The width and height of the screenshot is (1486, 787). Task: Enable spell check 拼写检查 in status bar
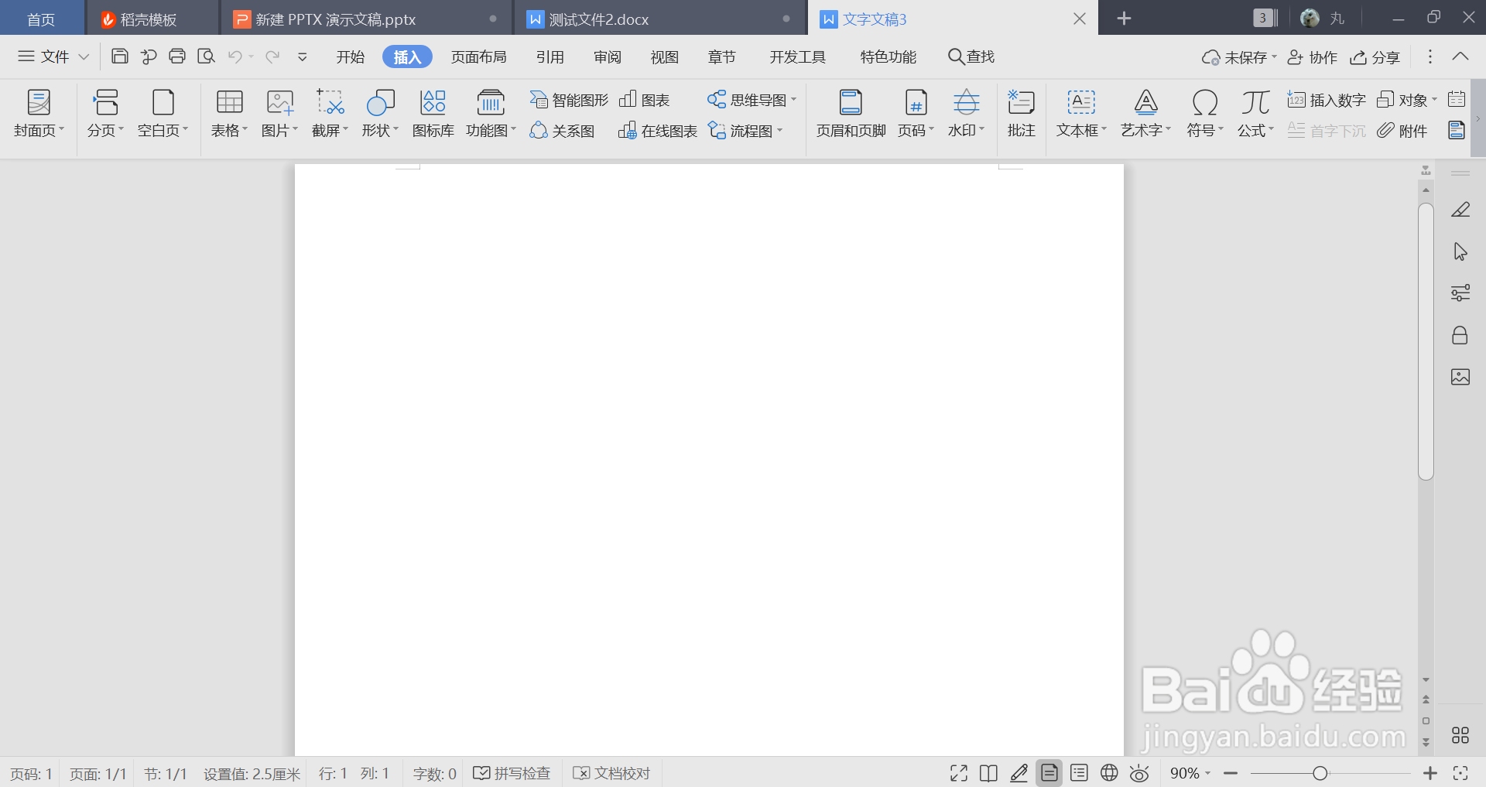pyautogui.click(x=511, y=772)
